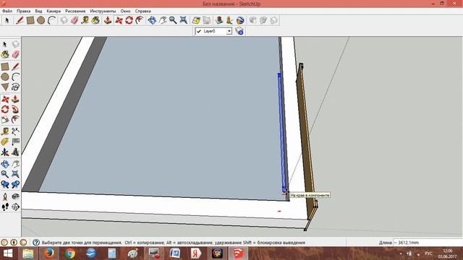Choose the Circle tool in top toolbar
Screen dimensions: 463x260
tap(41, 20)
